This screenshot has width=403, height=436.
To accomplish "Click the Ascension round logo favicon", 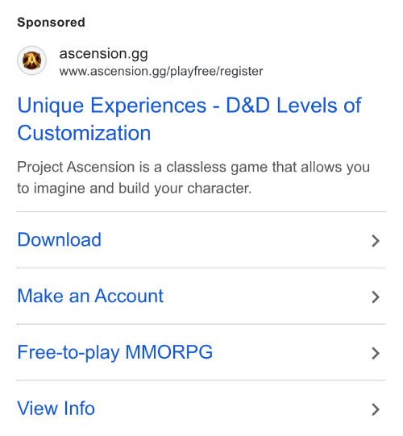I will [31, 60].
